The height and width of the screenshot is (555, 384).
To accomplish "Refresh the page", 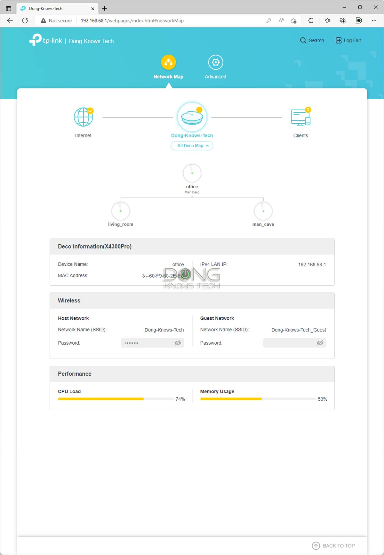I will pos(25,20).
